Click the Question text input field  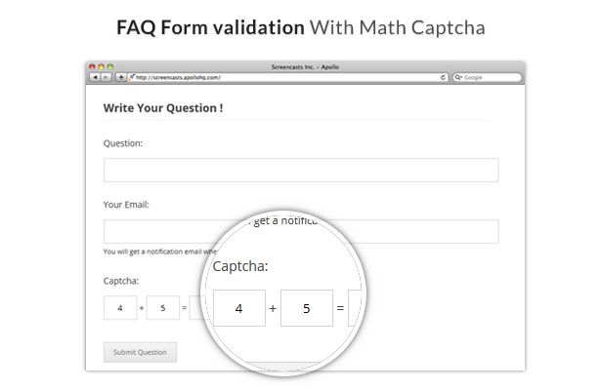301,171
